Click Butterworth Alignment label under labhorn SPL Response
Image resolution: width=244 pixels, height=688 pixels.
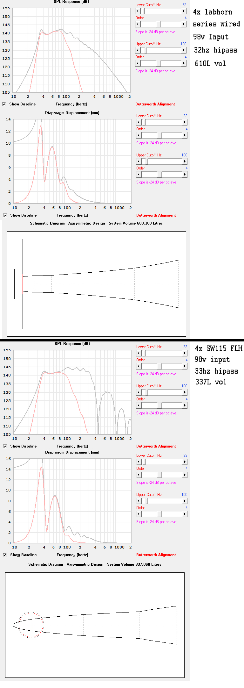click(x=155, y=104)
